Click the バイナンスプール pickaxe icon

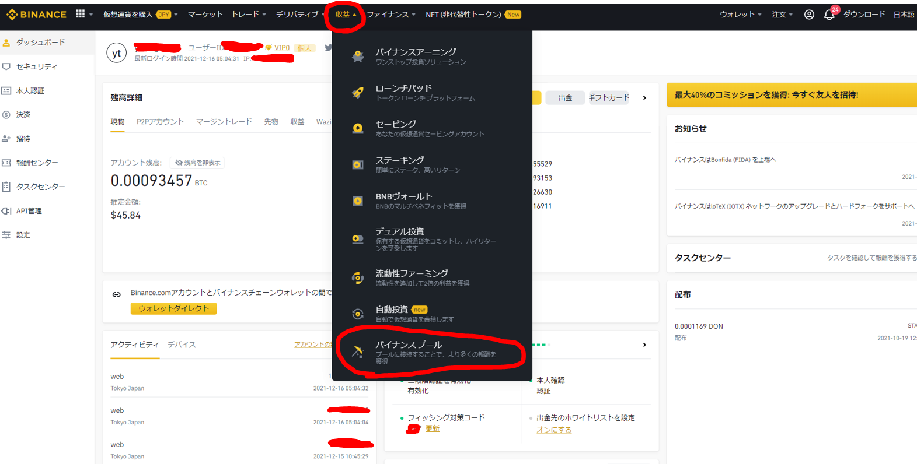(358, 351)
